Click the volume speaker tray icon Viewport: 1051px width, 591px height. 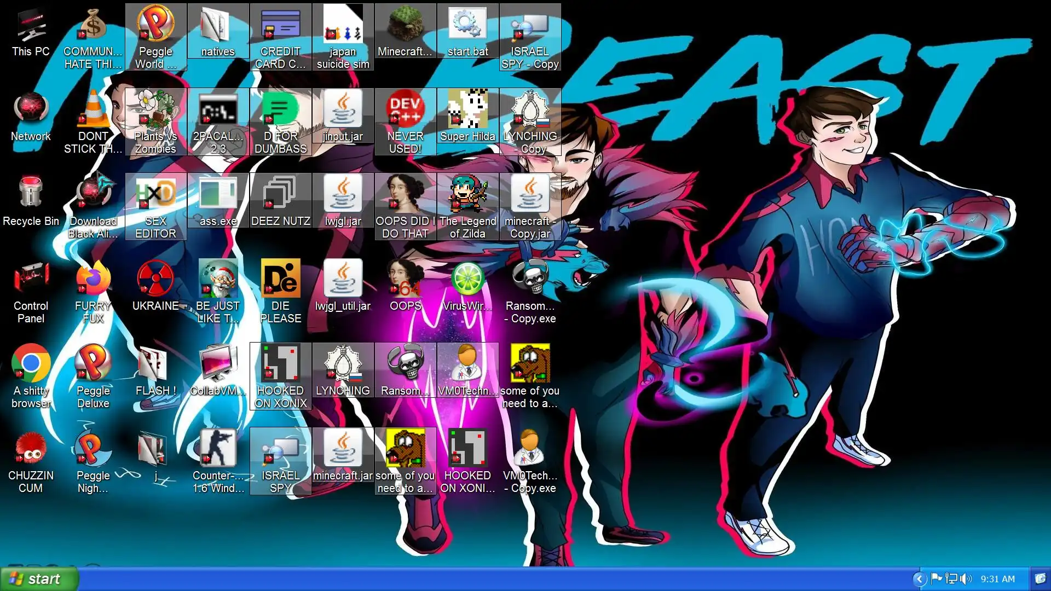point(966,579)
